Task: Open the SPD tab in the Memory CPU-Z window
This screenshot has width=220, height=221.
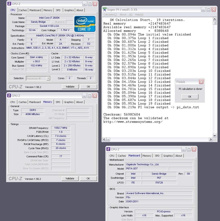Action: (58, 102)
